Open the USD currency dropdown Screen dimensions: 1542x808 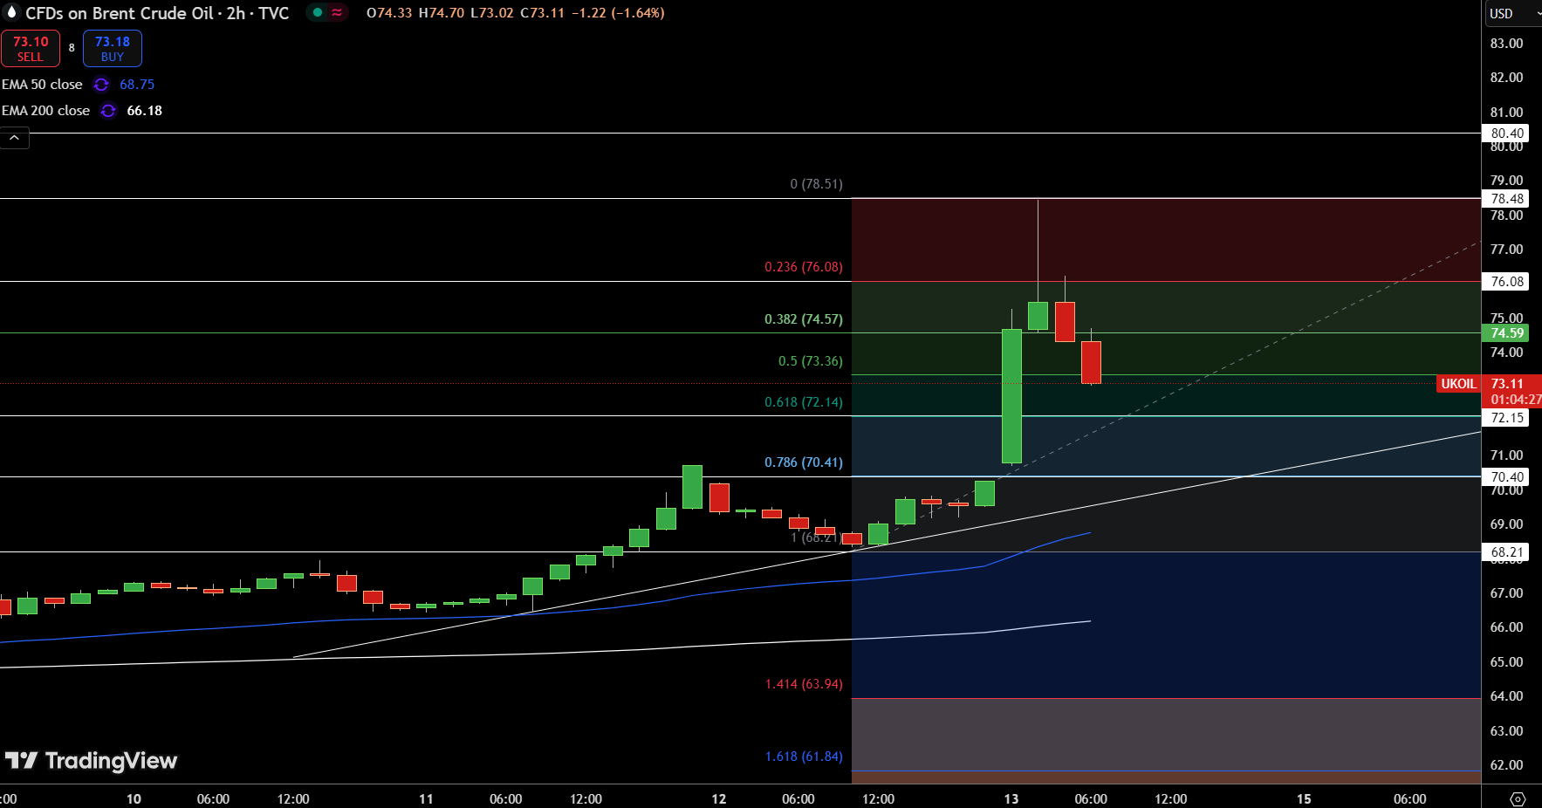pos(1511,13)
